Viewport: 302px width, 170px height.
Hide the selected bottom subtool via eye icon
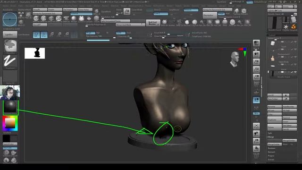295,72
